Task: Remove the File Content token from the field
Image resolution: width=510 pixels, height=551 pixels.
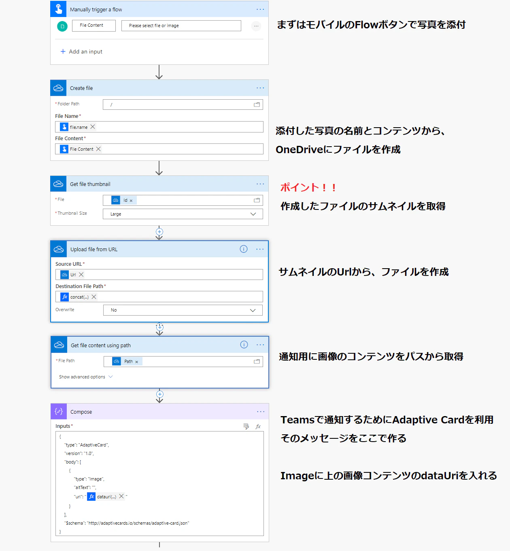Action: [x=98, y=149]
